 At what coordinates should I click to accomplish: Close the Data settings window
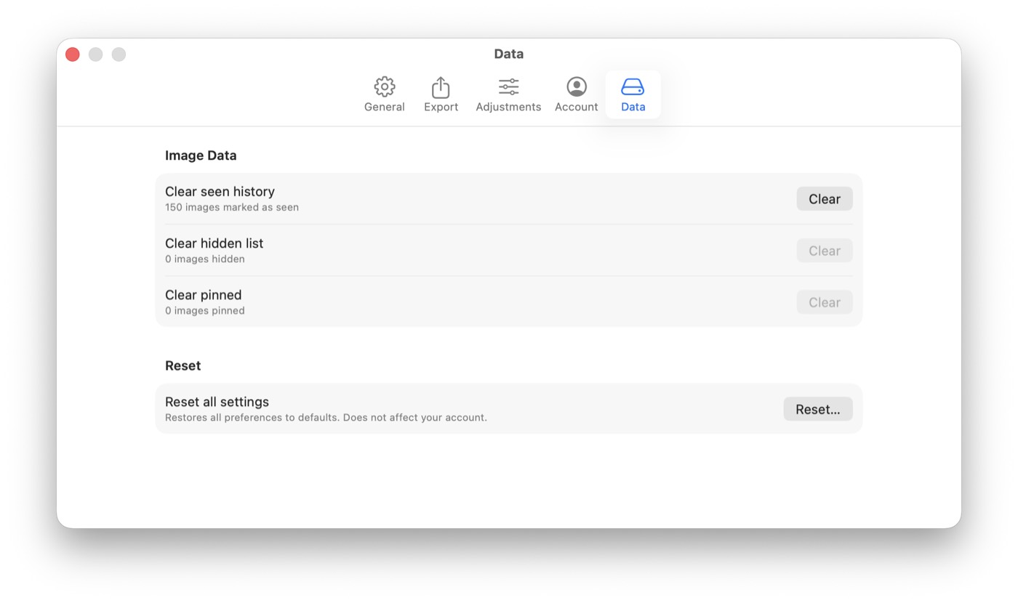(x=73, y=54)
